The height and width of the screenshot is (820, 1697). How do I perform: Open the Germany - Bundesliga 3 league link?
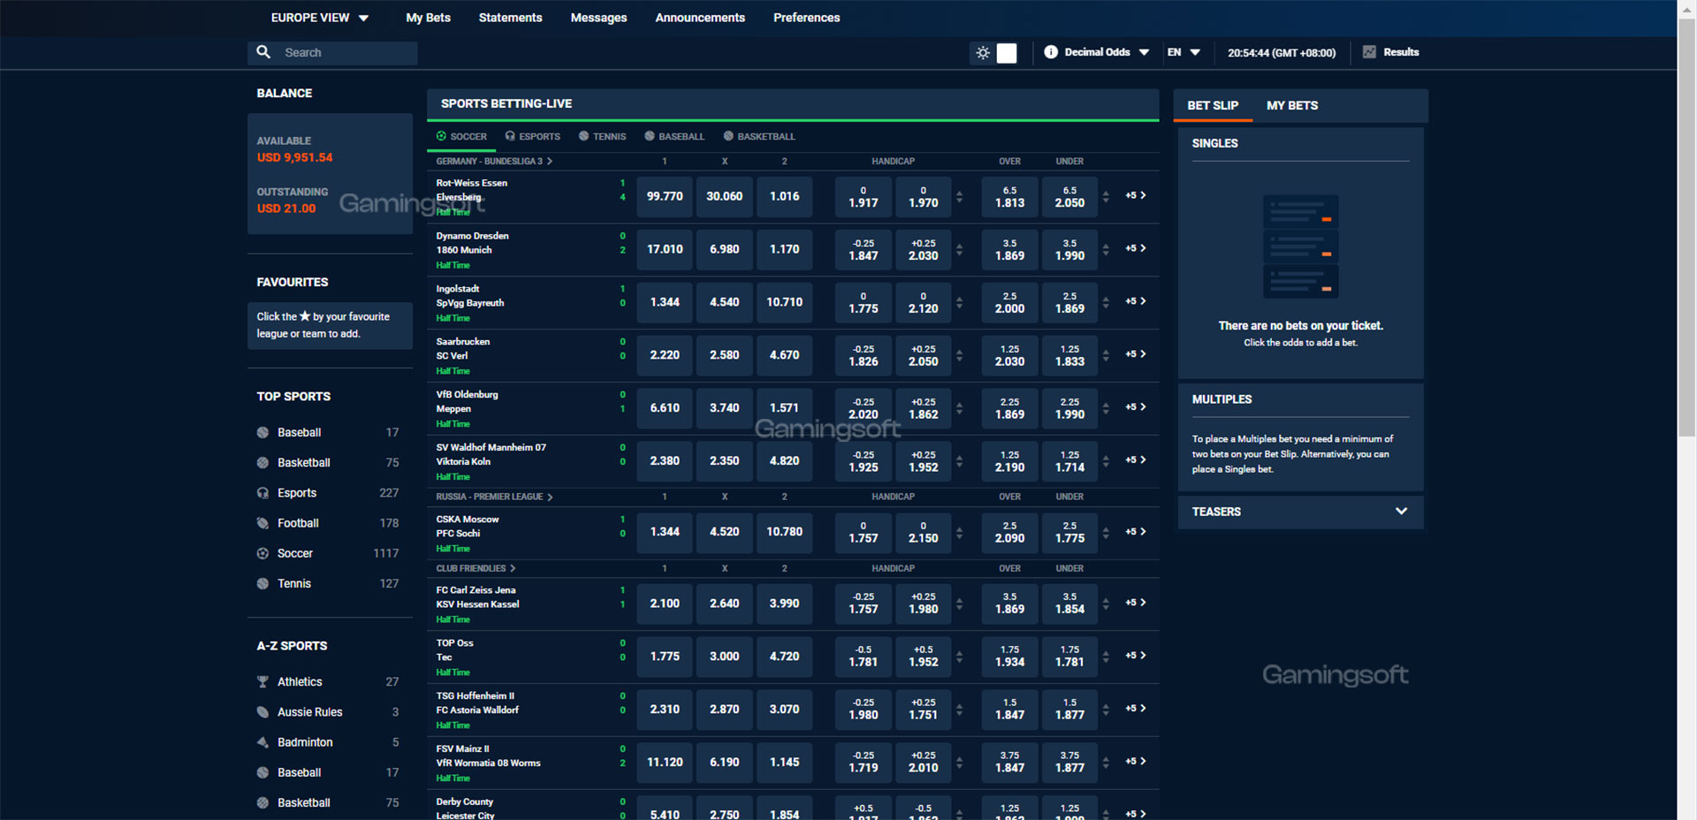tap(493, 161)
